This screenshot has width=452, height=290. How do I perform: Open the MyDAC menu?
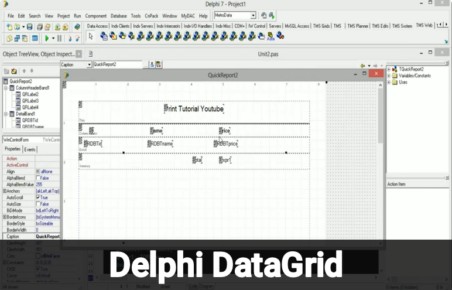coord(188,16)
